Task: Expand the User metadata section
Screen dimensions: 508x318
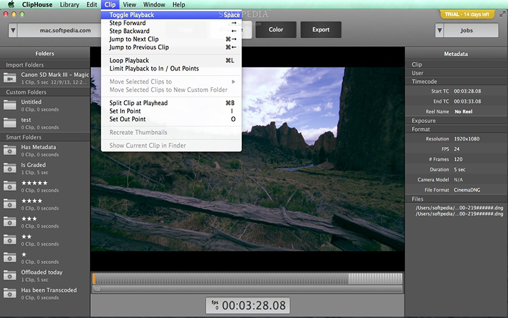Action: tap(457, 73)
